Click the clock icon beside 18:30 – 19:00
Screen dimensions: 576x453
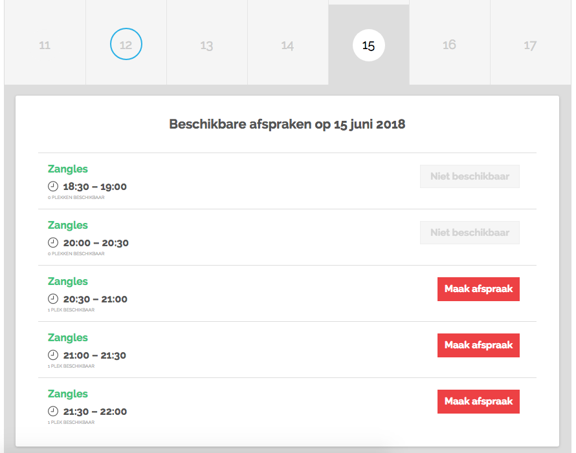point(53,187)
